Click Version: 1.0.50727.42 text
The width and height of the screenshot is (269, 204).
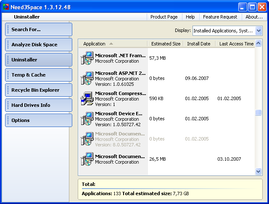118,125
